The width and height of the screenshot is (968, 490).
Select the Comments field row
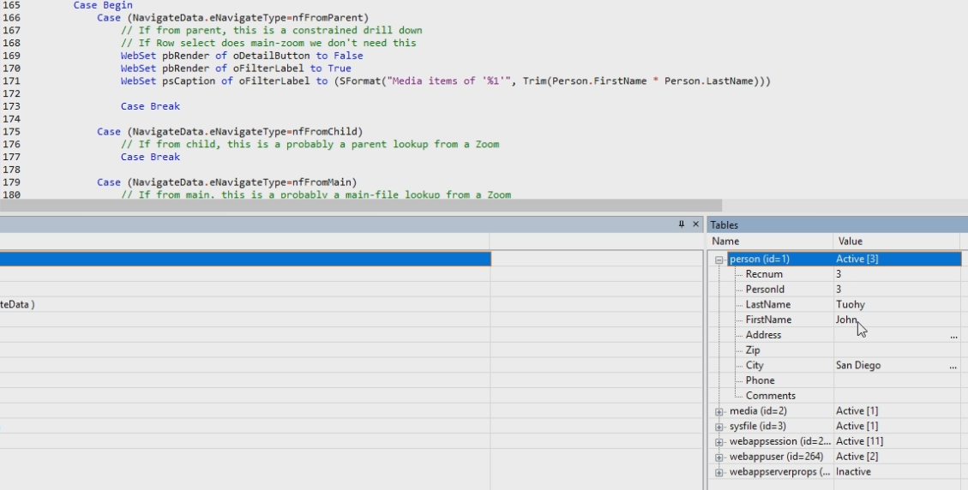point(770,396)
